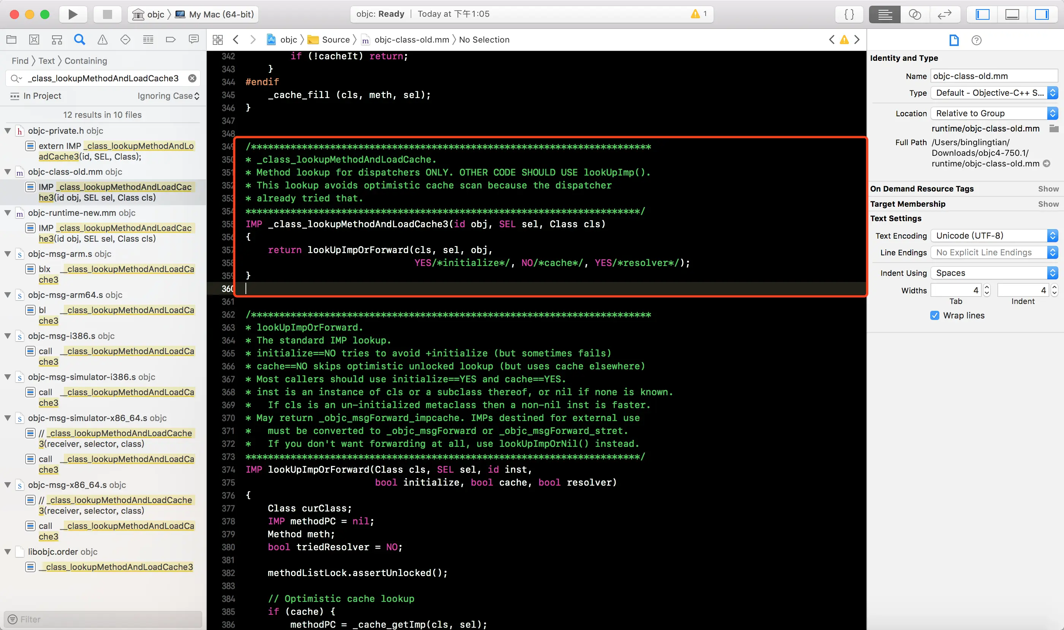The height and width of the screenshot is (630, 1064).
Task: Open Quick Help inspector tab
Action: 976,40
